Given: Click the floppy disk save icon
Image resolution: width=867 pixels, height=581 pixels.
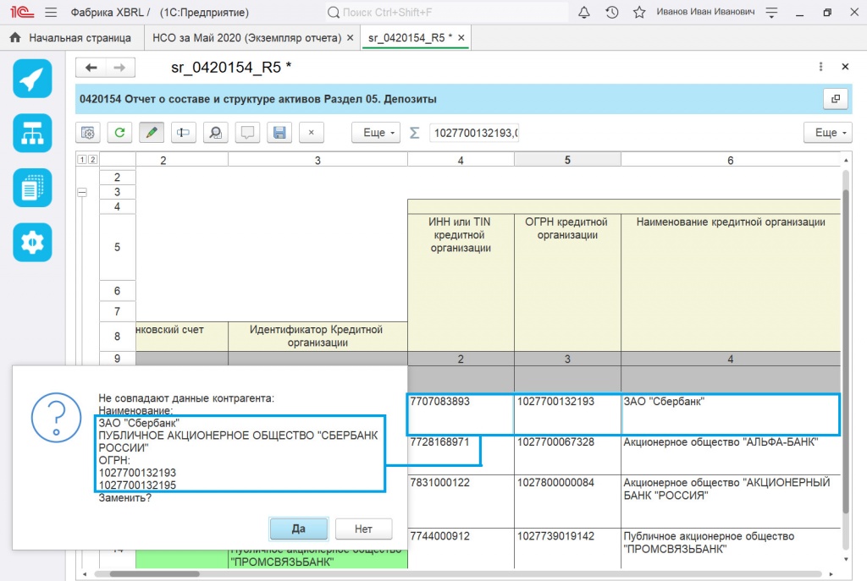Looking at the screenshot, I should pos(279,133).
